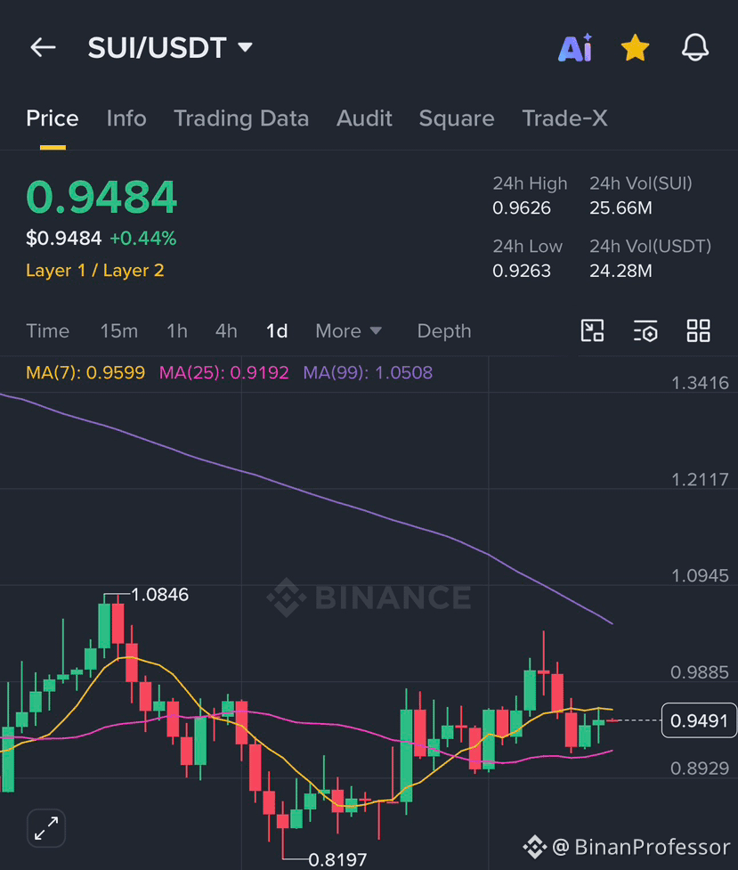The height and width of the screenshot is (870, 738).
Task: Open price alerts bell icon
Action: [x=694, y=48]
